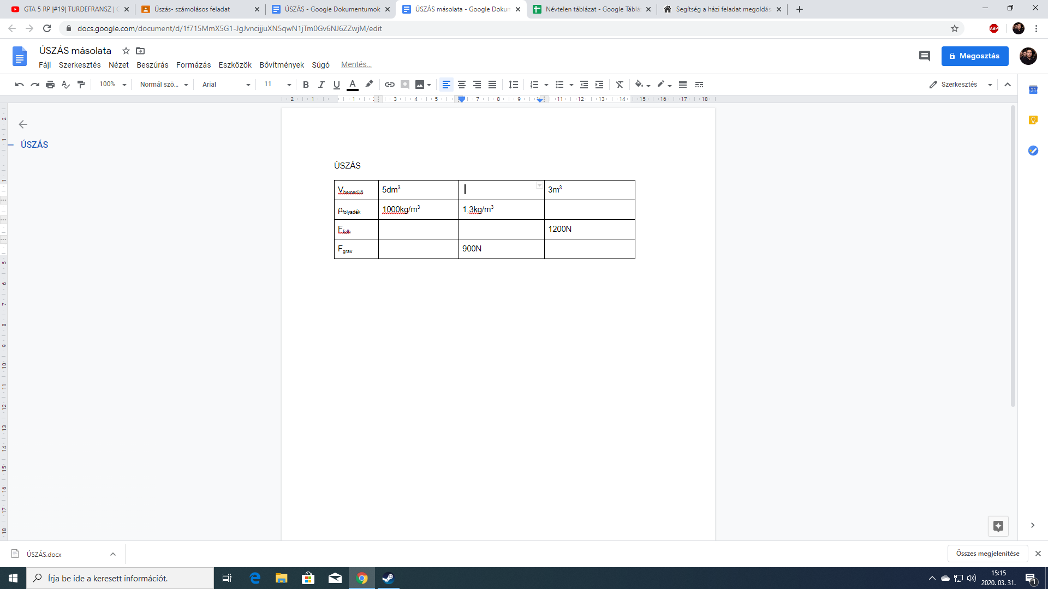Image resolution: width=1048 pixels, height=589 pixels.
Task: Toggle bold formatting
Action: pos(306,85)
